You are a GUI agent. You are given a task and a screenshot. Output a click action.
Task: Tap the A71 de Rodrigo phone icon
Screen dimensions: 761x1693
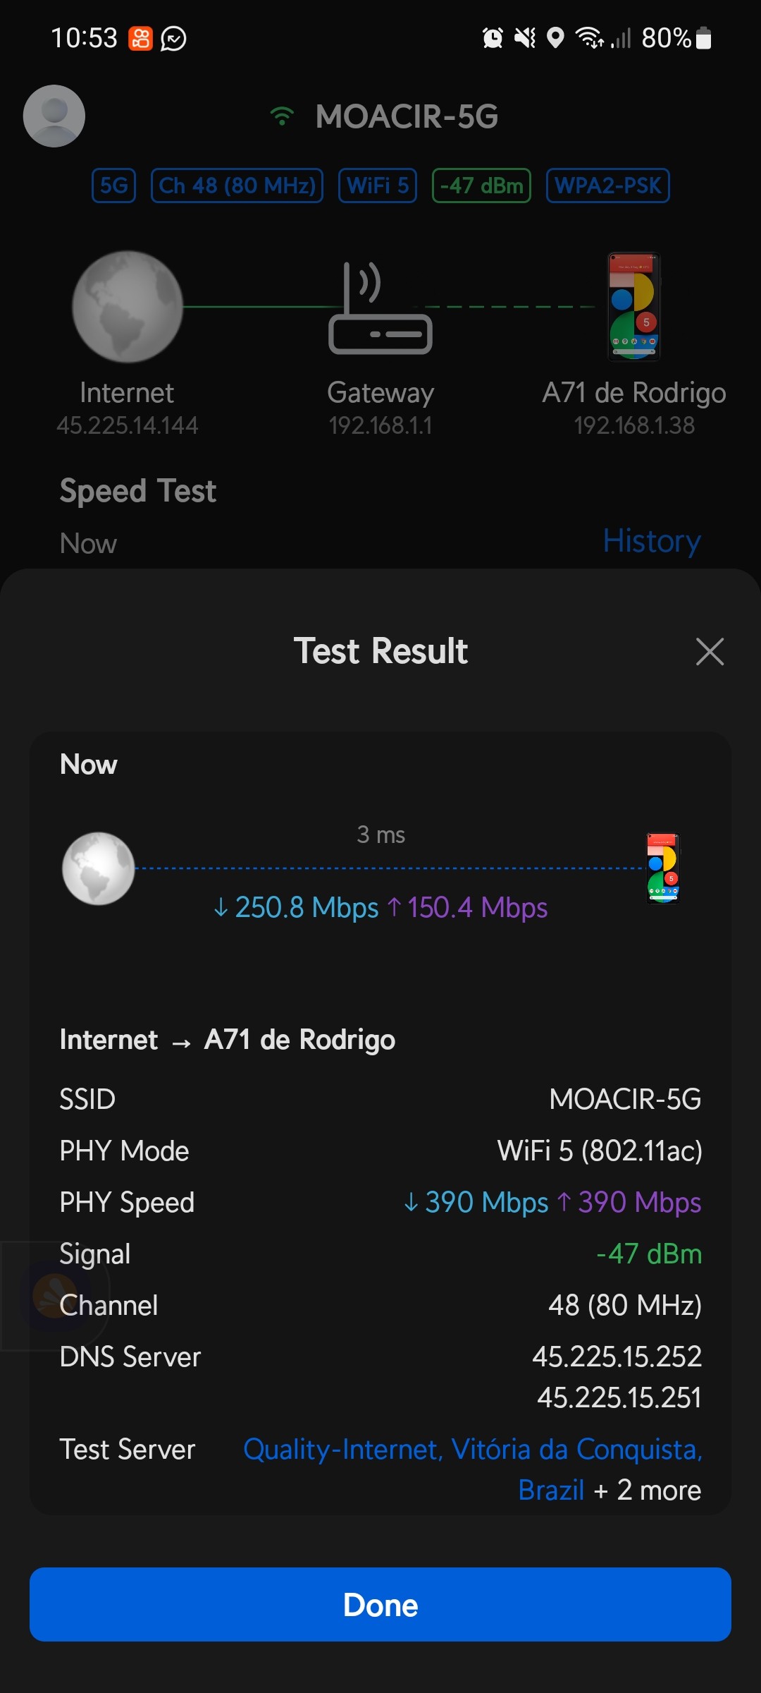click(634, 307)
